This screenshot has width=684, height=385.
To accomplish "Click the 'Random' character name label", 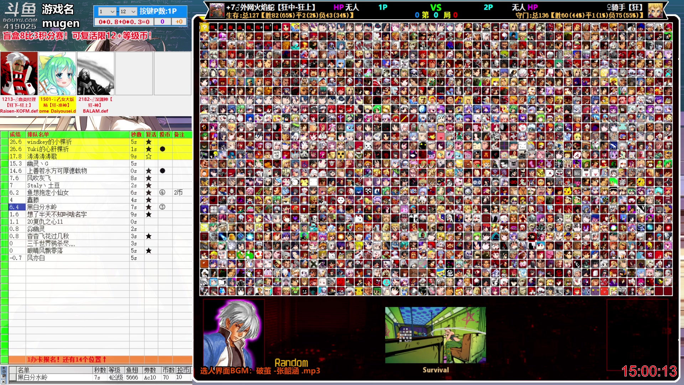I will tap(291, 363).
